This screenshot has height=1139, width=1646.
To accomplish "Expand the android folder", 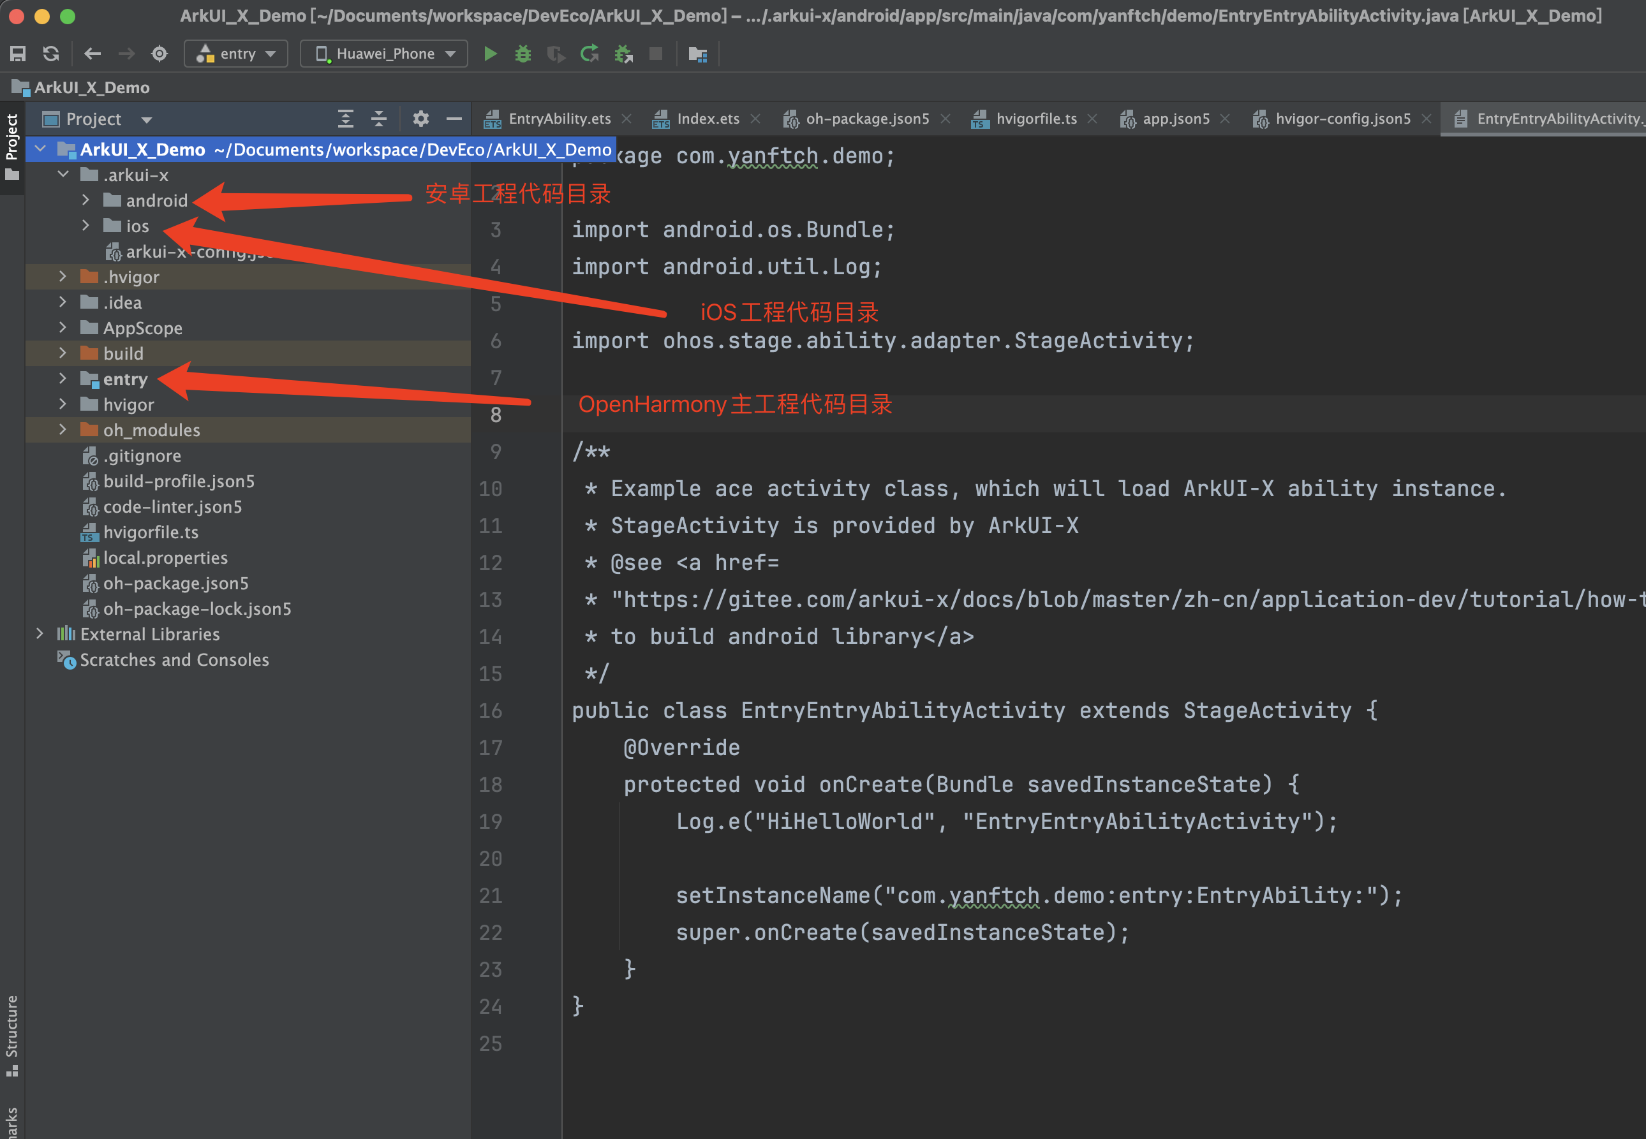I will click(85, 200).
